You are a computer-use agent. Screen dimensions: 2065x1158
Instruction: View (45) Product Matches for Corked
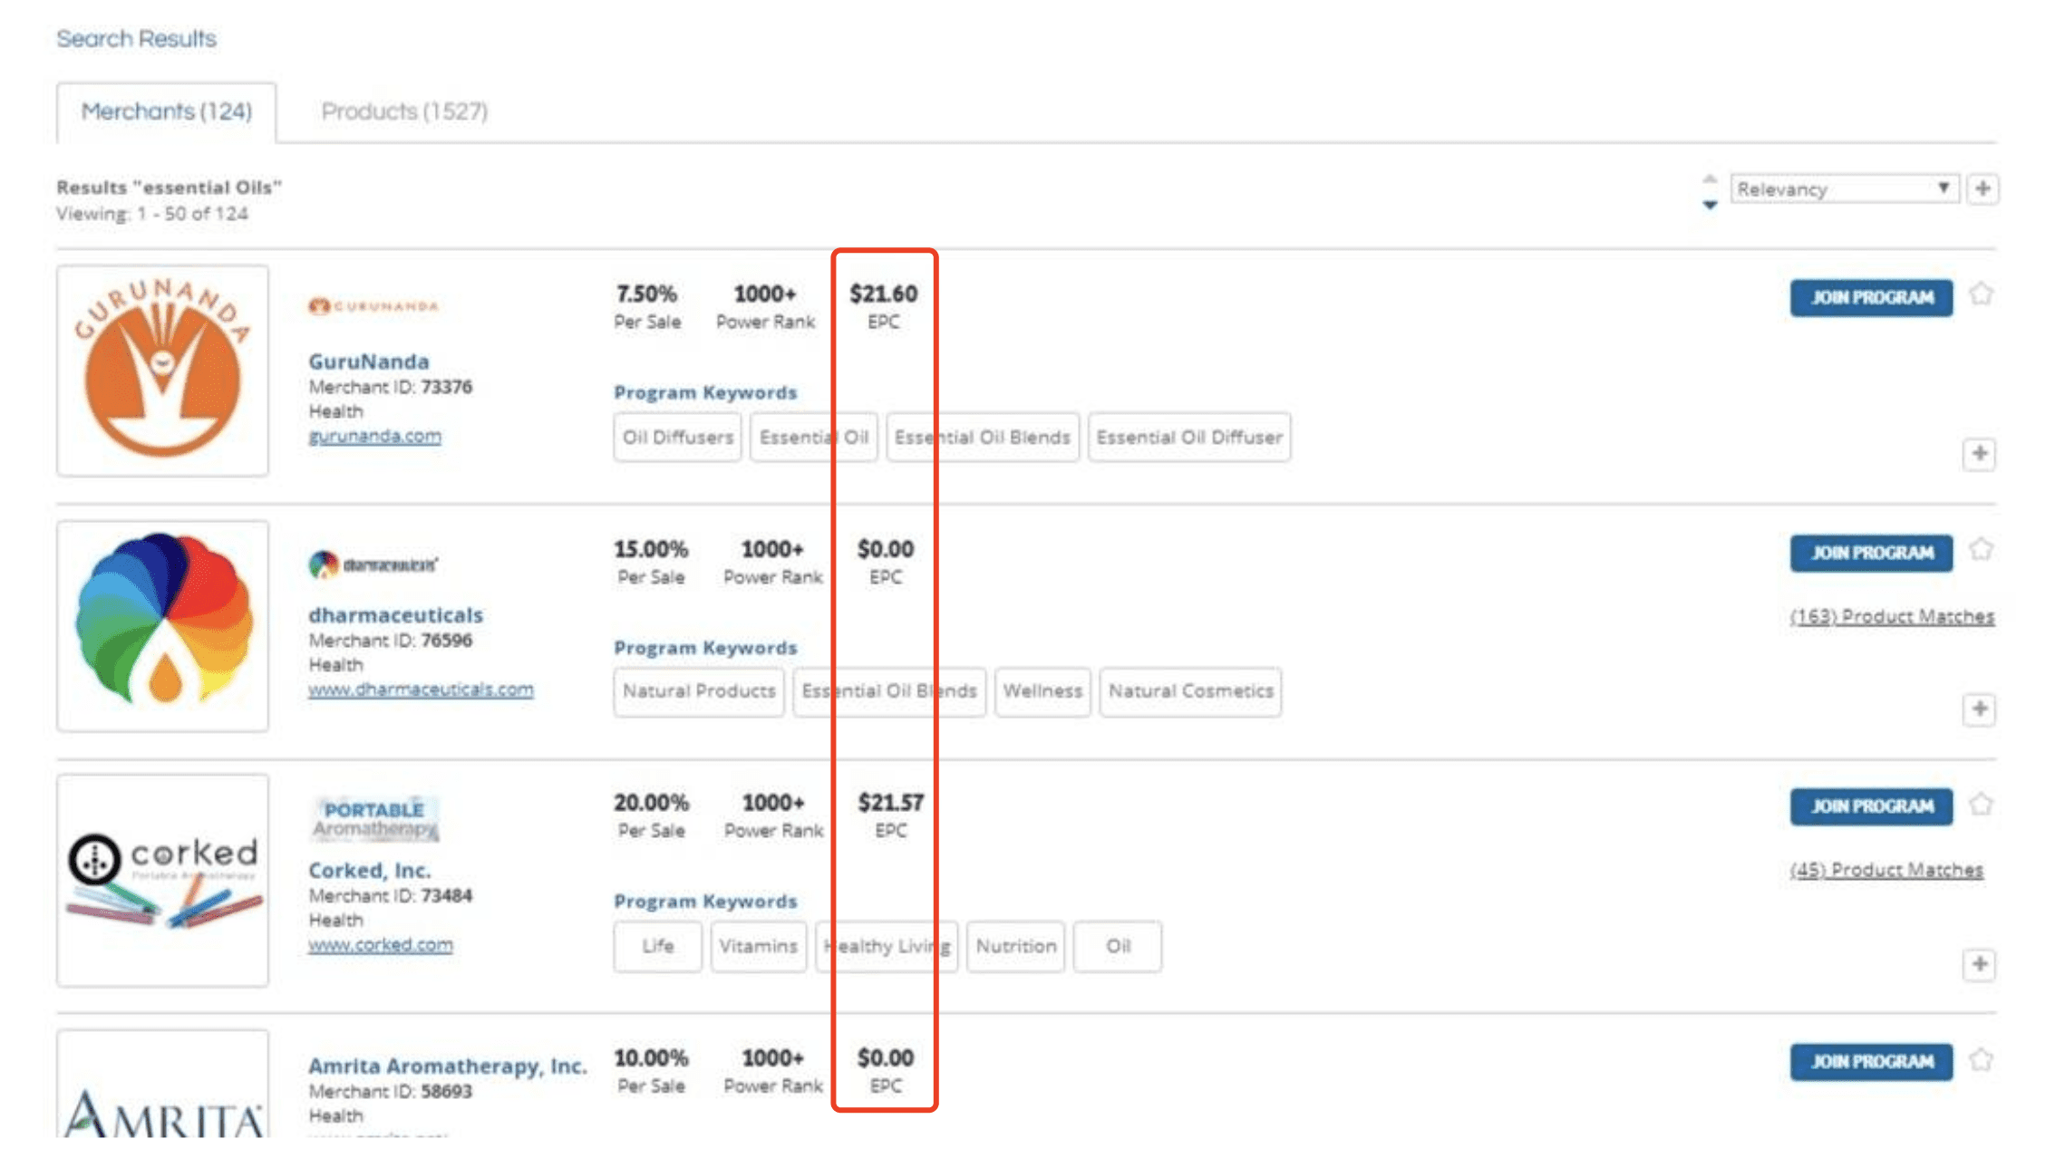[x=1886, y=871]
